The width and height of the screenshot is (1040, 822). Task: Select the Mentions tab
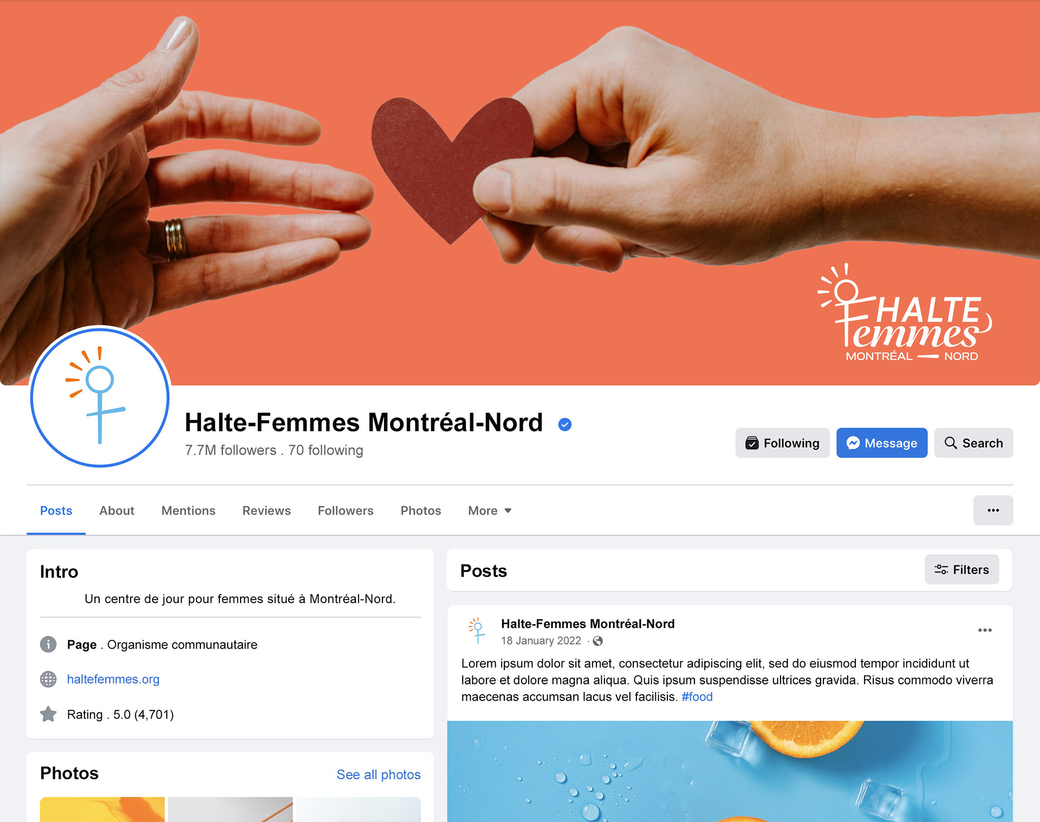(188, 510)
